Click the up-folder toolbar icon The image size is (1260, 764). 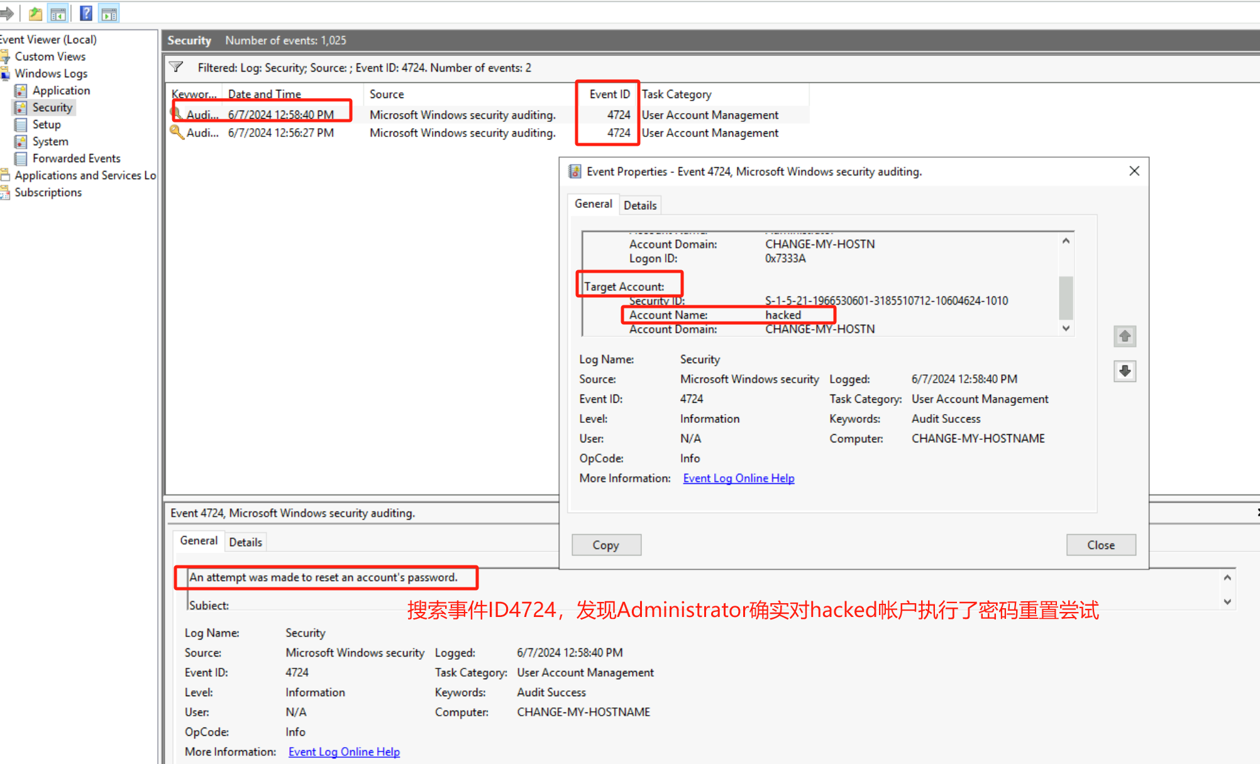click(x=35, y=13)
